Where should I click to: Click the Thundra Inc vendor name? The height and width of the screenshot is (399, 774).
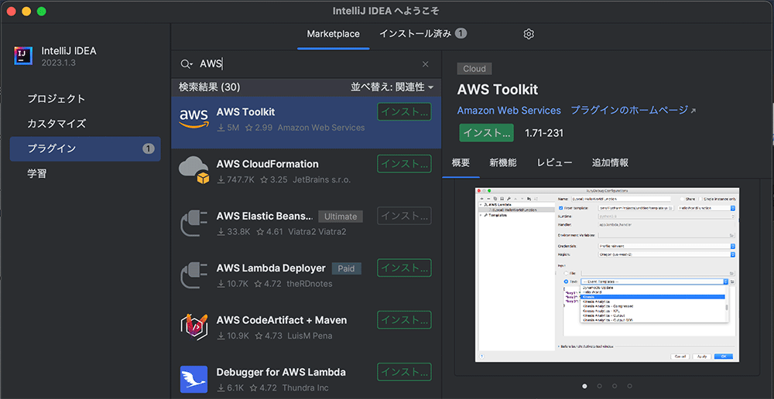coord(307,387)
